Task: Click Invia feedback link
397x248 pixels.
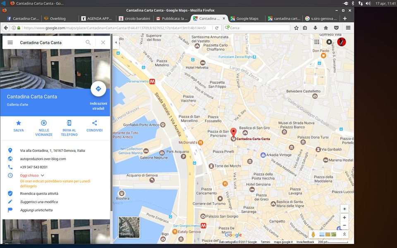Action: pos(305,242)
